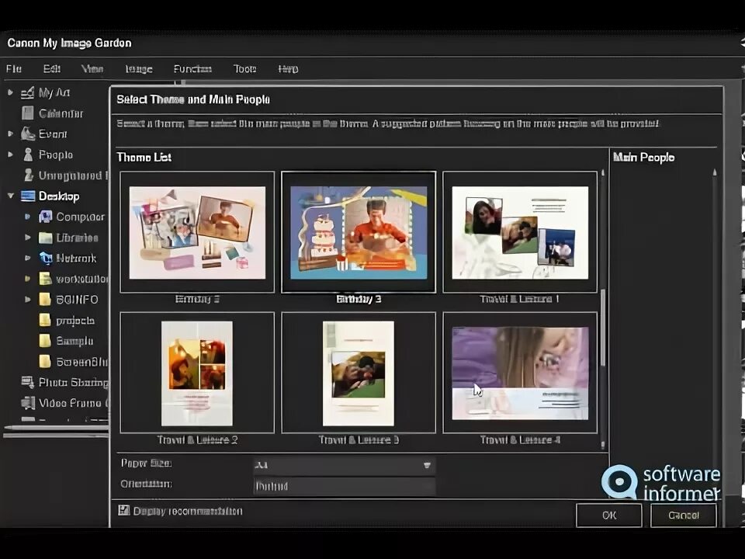Click the workstation folder icon

pos(46,279)
